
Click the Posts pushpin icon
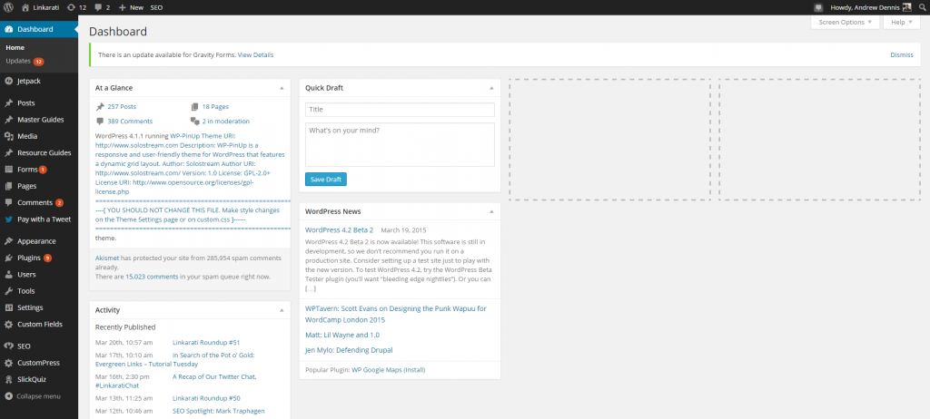[9, 103]
